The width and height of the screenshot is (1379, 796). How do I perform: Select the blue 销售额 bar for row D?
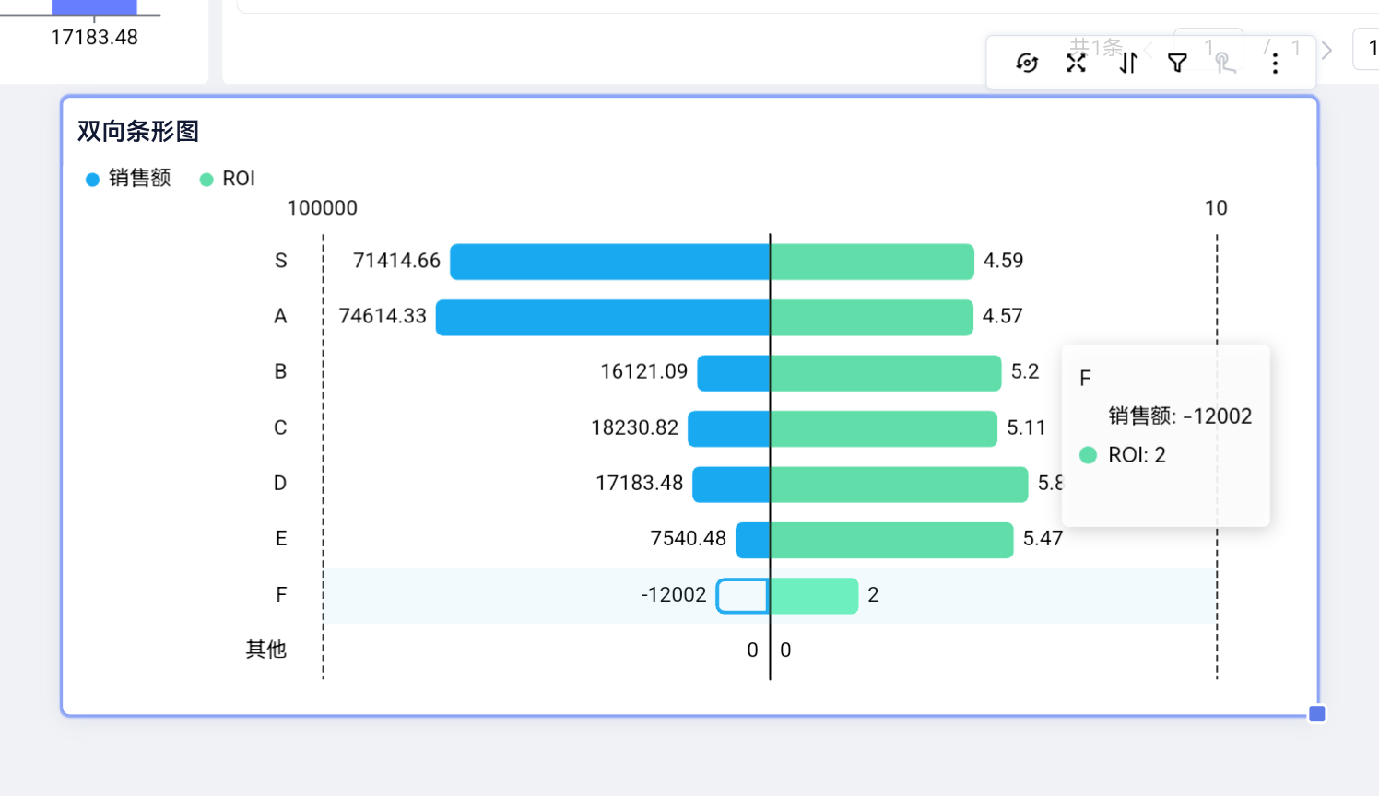(x=731, y=485)
